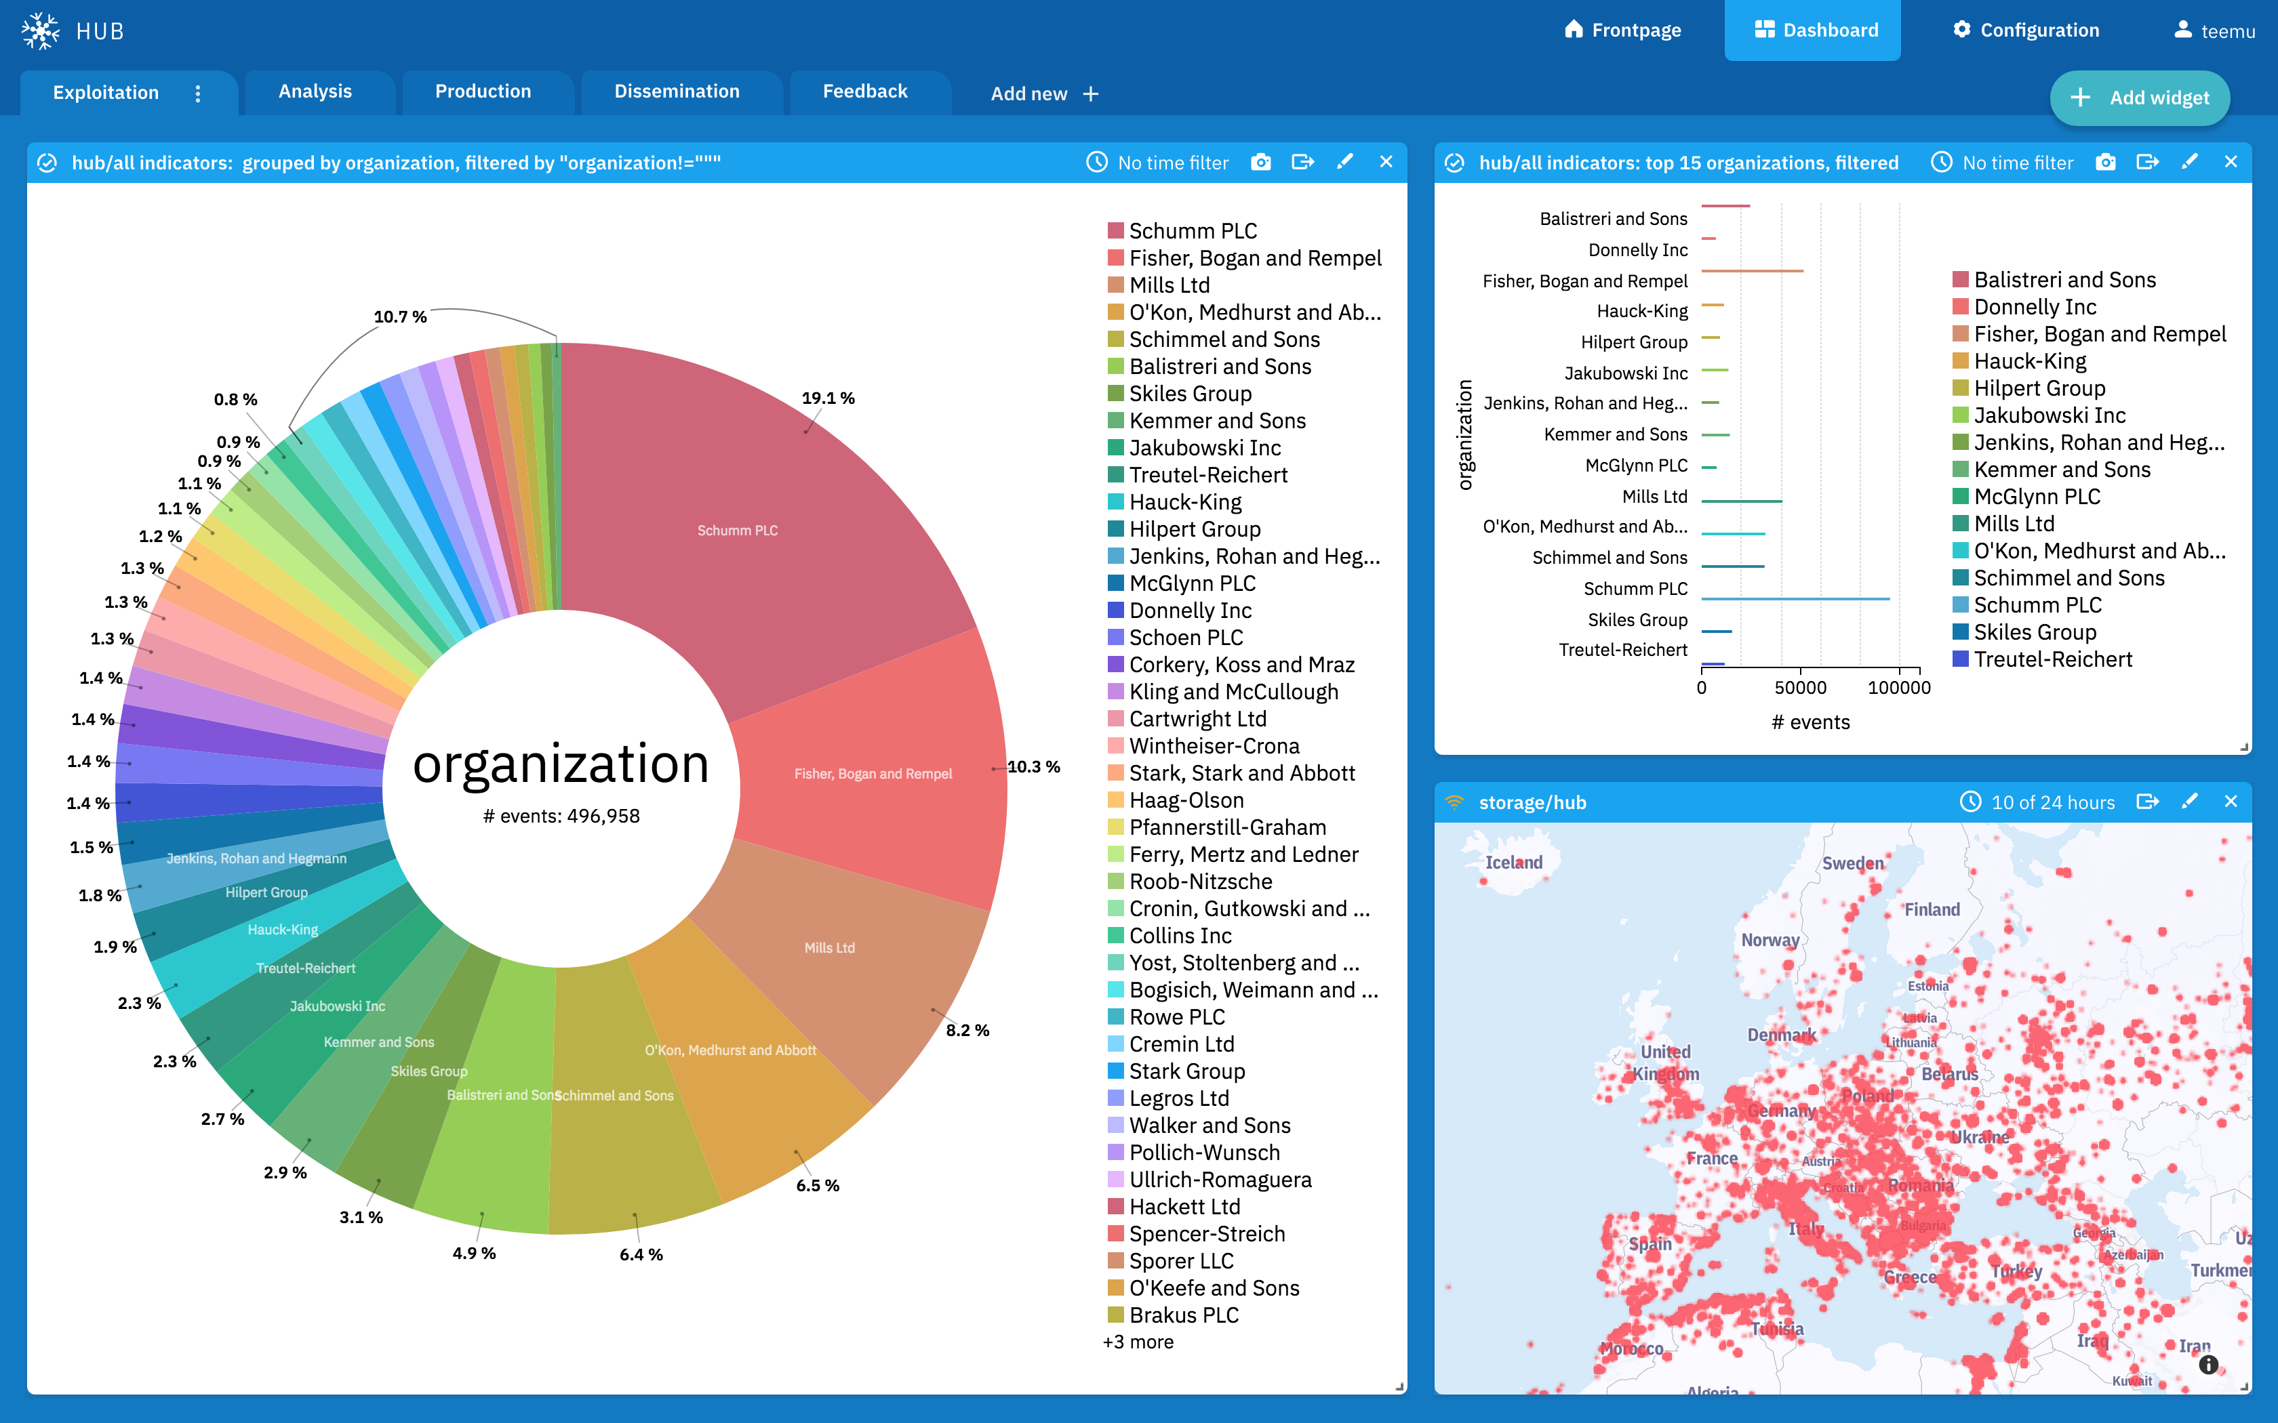Select the Fisher, Bogan and Rempel bar
The height and width of the screenshot is (1423, 2278).
tap(1752, 271)
